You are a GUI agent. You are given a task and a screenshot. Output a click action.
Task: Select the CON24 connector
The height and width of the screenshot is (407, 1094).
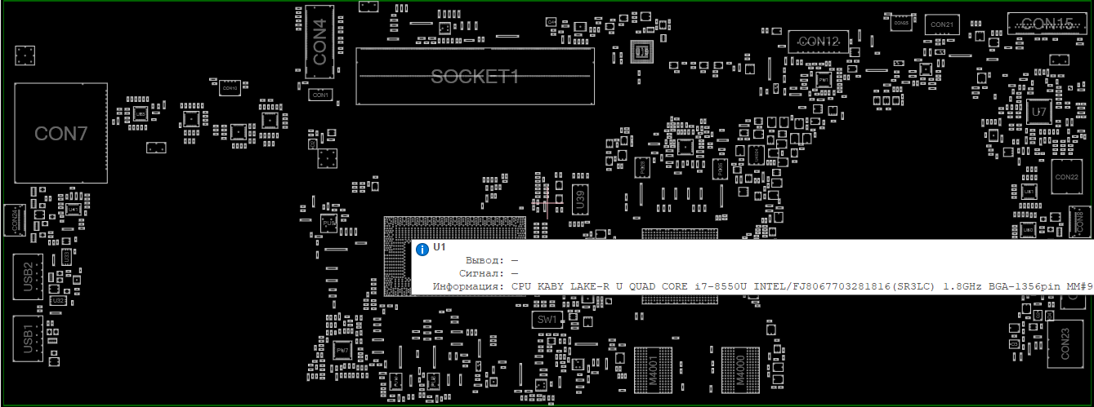pyautogui.click(x=15, y=220)
